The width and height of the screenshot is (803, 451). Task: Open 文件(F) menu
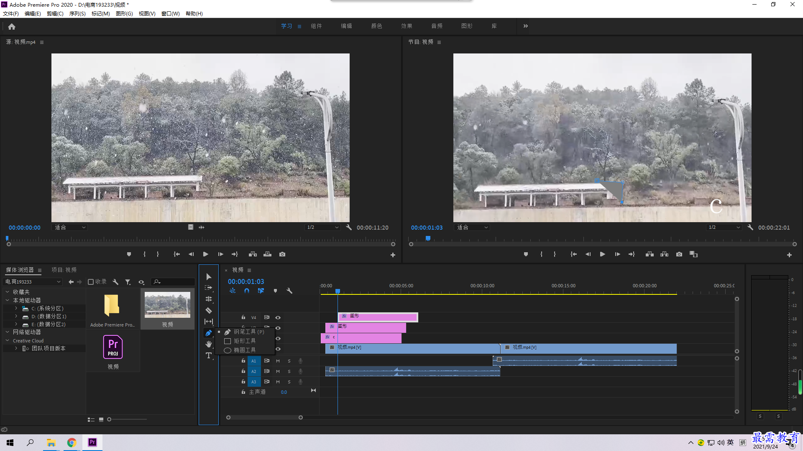(11, 13)
